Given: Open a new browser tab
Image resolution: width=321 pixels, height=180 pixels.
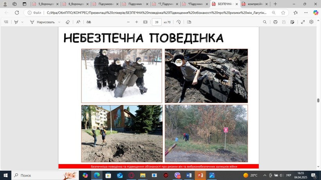Looking at the screenshot, I should [x=275, y=4].
